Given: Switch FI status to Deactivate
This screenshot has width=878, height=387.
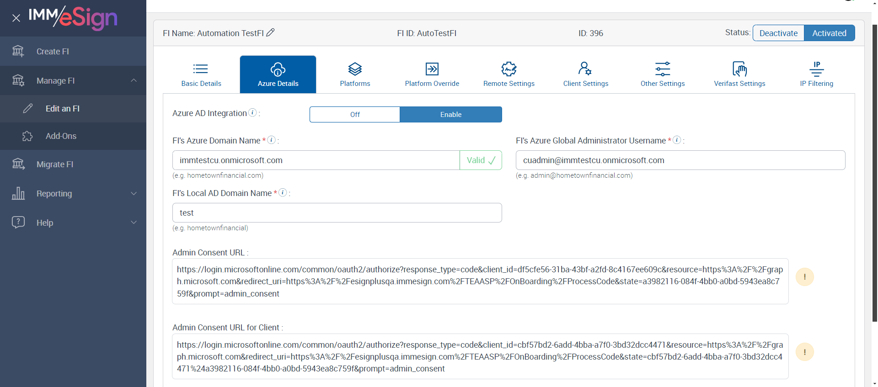Looking at the screenshot, I should (x=778, y=33).
